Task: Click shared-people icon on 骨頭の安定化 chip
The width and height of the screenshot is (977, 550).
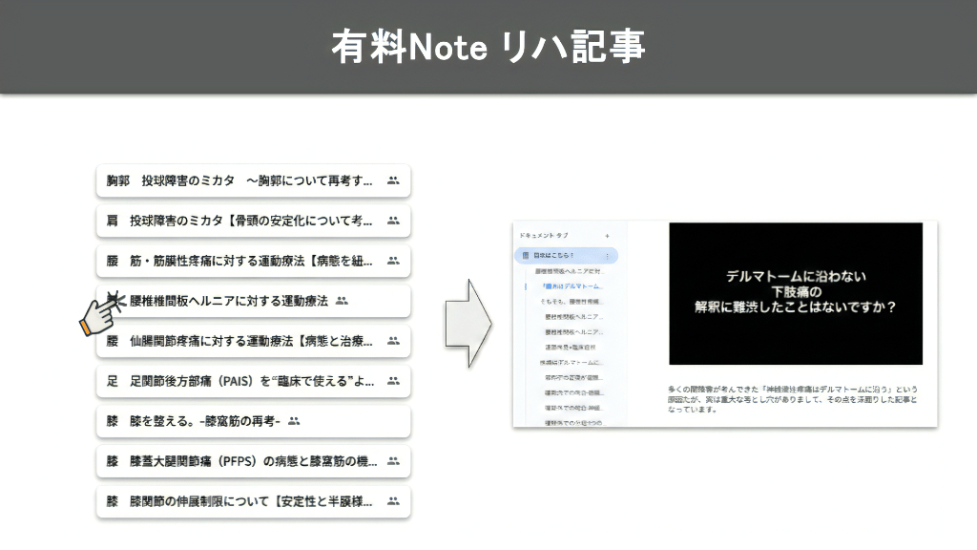Action: tap(393, 221)
